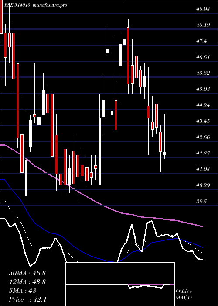Click the 47.4 price axis label
This screenshot has width=218, height=306.
point(201,41)
